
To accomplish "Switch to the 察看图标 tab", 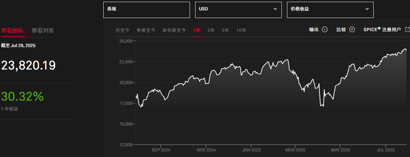I will (12, 30).
